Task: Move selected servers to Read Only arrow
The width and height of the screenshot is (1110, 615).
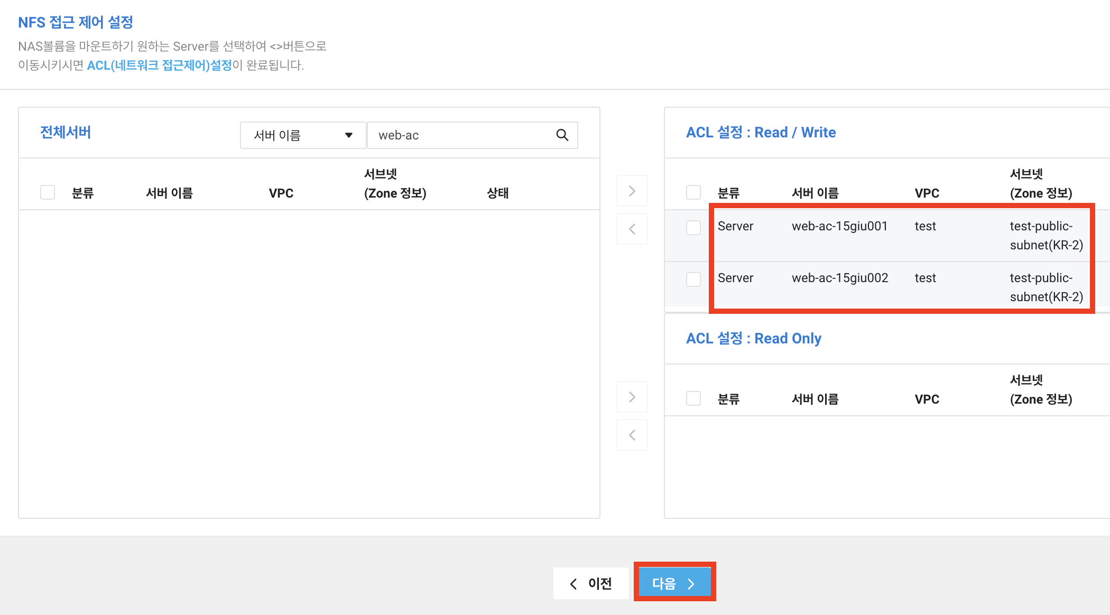Action: pos(632,397)
